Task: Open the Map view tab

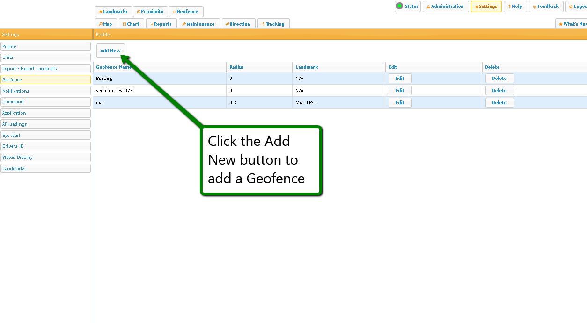Action: 106,24
